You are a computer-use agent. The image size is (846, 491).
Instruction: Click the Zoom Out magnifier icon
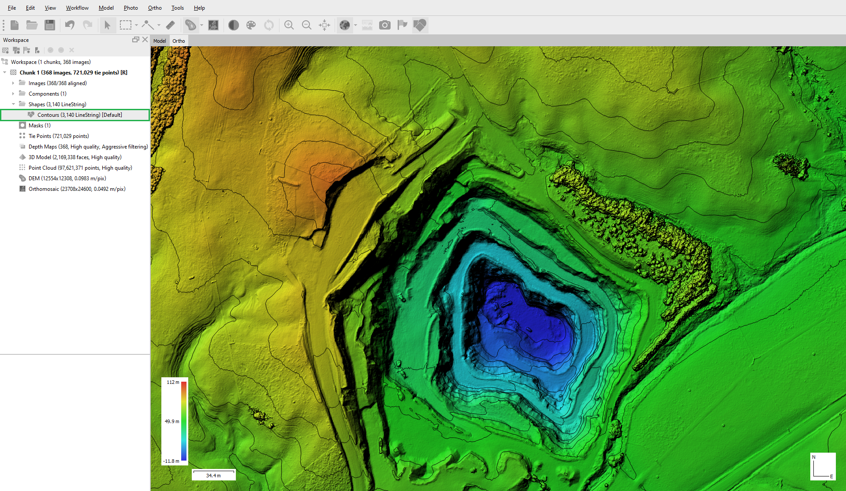tap(306, 25)
